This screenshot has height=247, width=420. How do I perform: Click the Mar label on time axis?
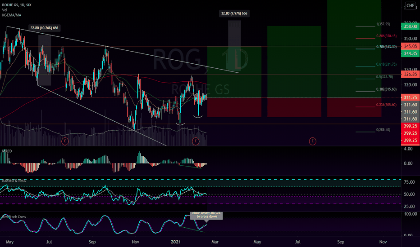click(x=215, y=242)
